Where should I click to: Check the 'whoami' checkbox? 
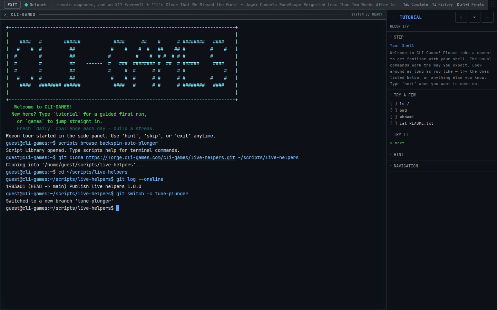pyautogui.click(x=393, y=117)
